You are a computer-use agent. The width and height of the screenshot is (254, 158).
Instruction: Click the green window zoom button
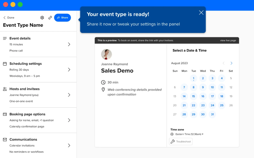[x=20, y=4]
